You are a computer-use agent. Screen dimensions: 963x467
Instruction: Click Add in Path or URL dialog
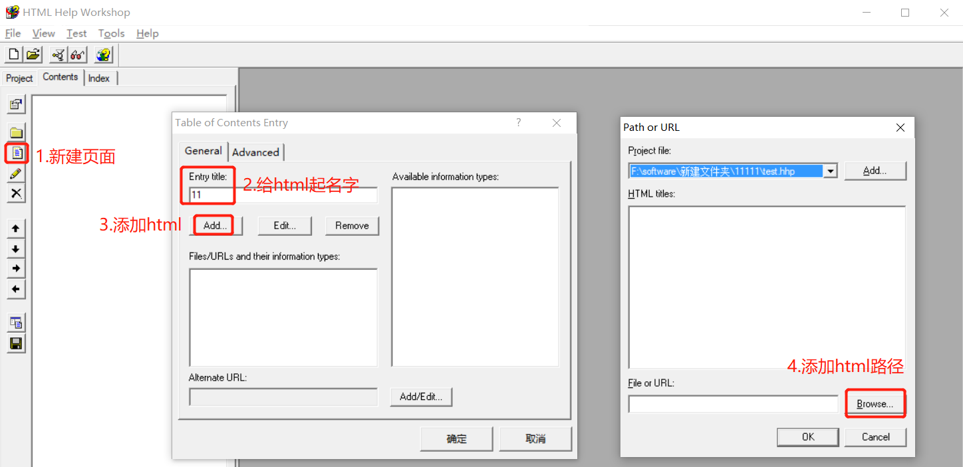[875, 171]
